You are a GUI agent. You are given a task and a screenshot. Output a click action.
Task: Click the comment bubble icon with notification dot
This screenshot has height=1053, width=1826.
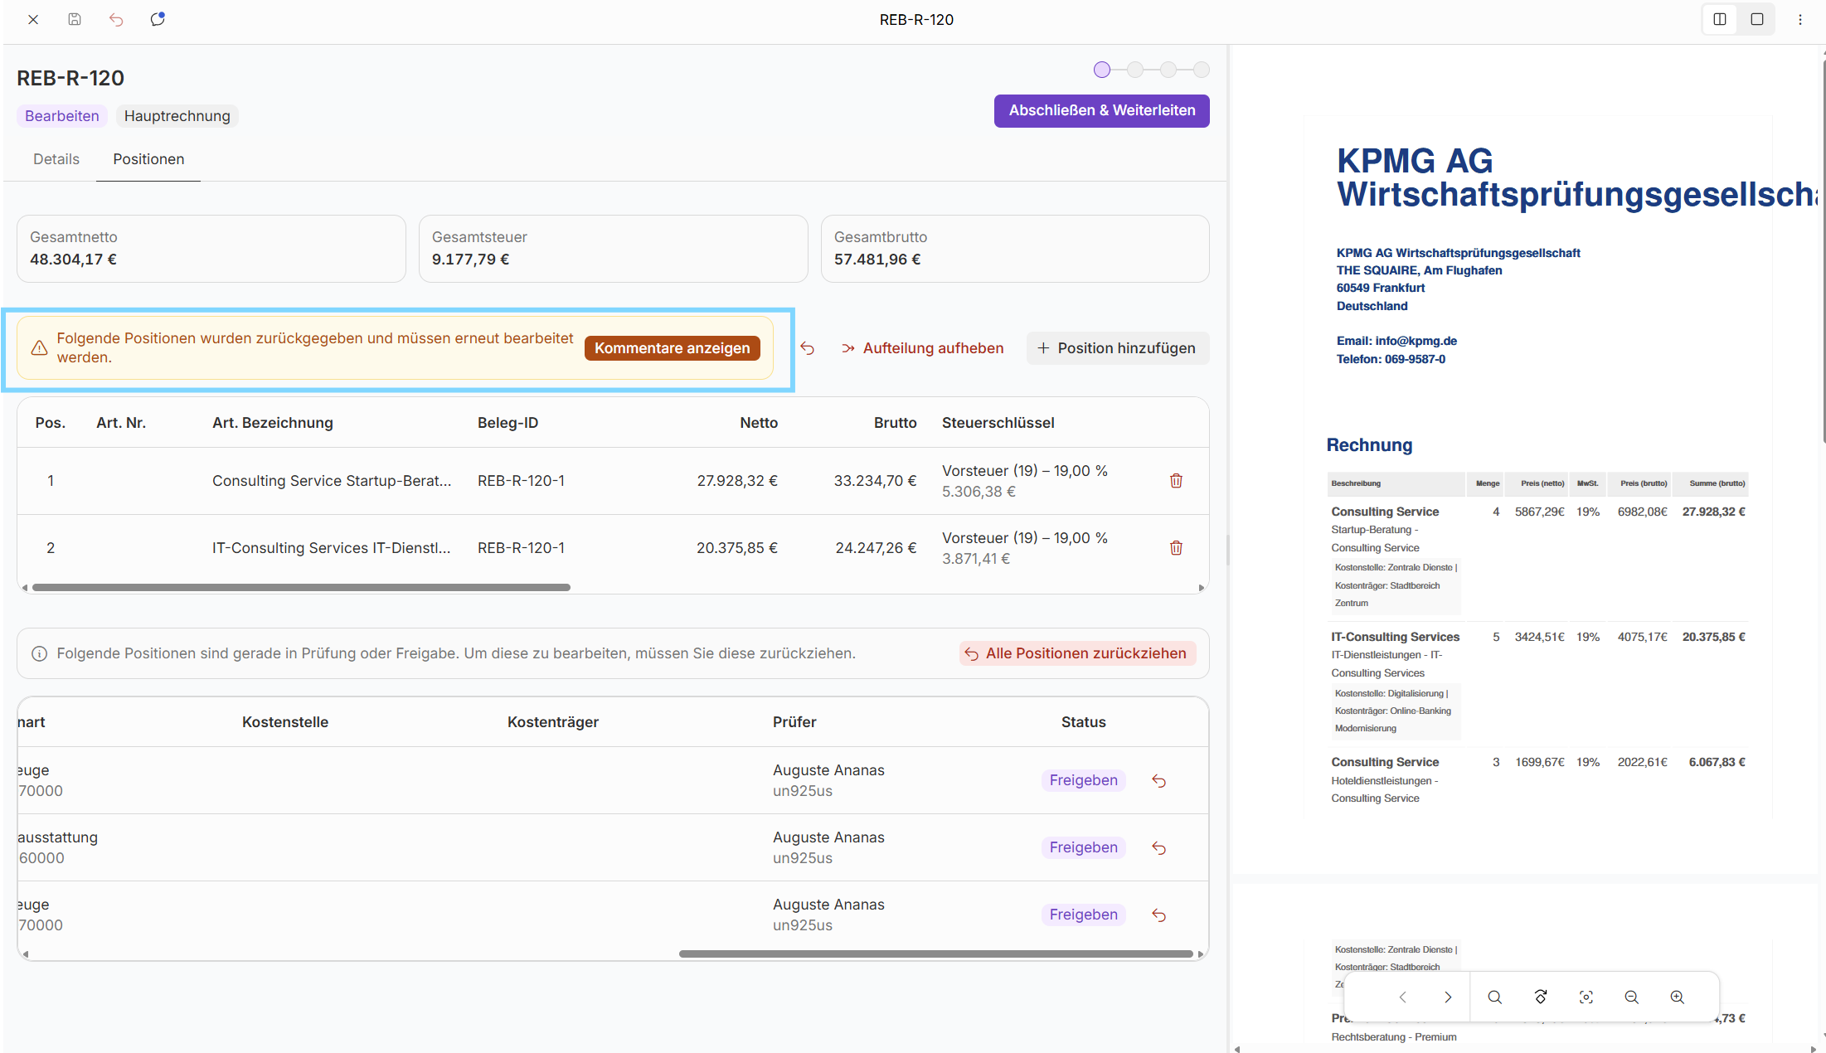point(158,19)
